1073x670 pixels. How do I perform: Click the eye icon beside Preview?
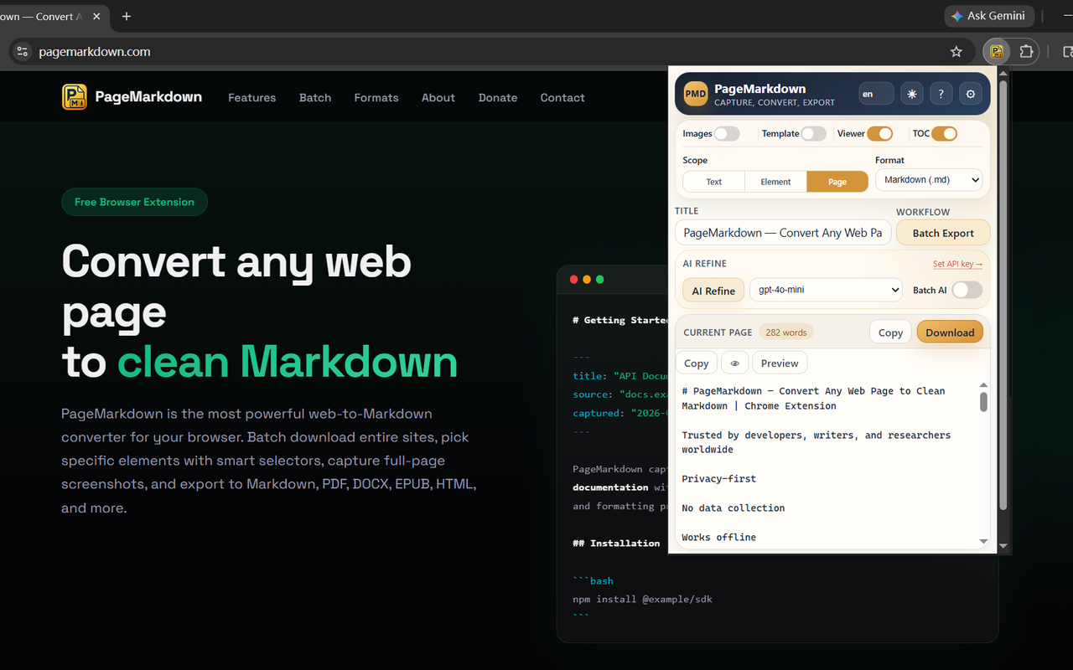pos(734,363)
